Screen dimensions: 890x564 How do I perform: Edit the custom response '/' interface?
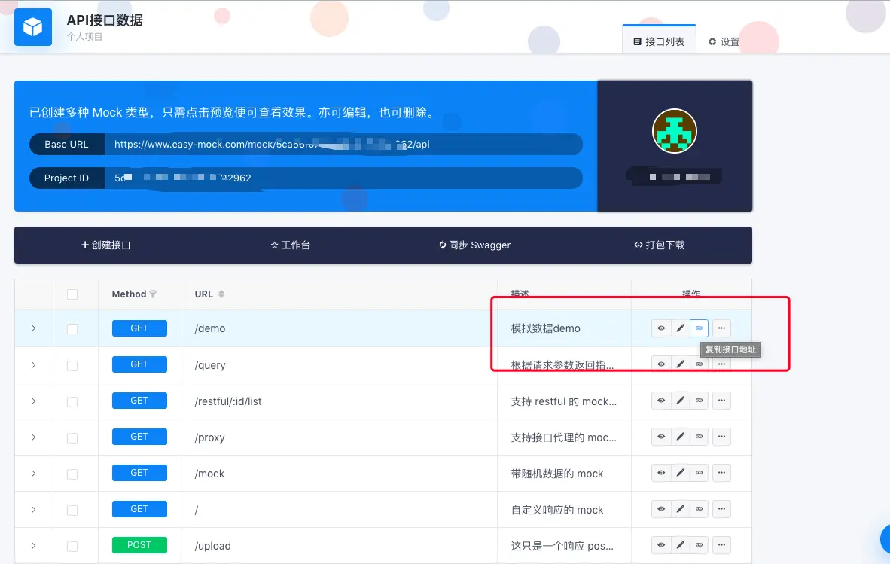coord(680,509)
